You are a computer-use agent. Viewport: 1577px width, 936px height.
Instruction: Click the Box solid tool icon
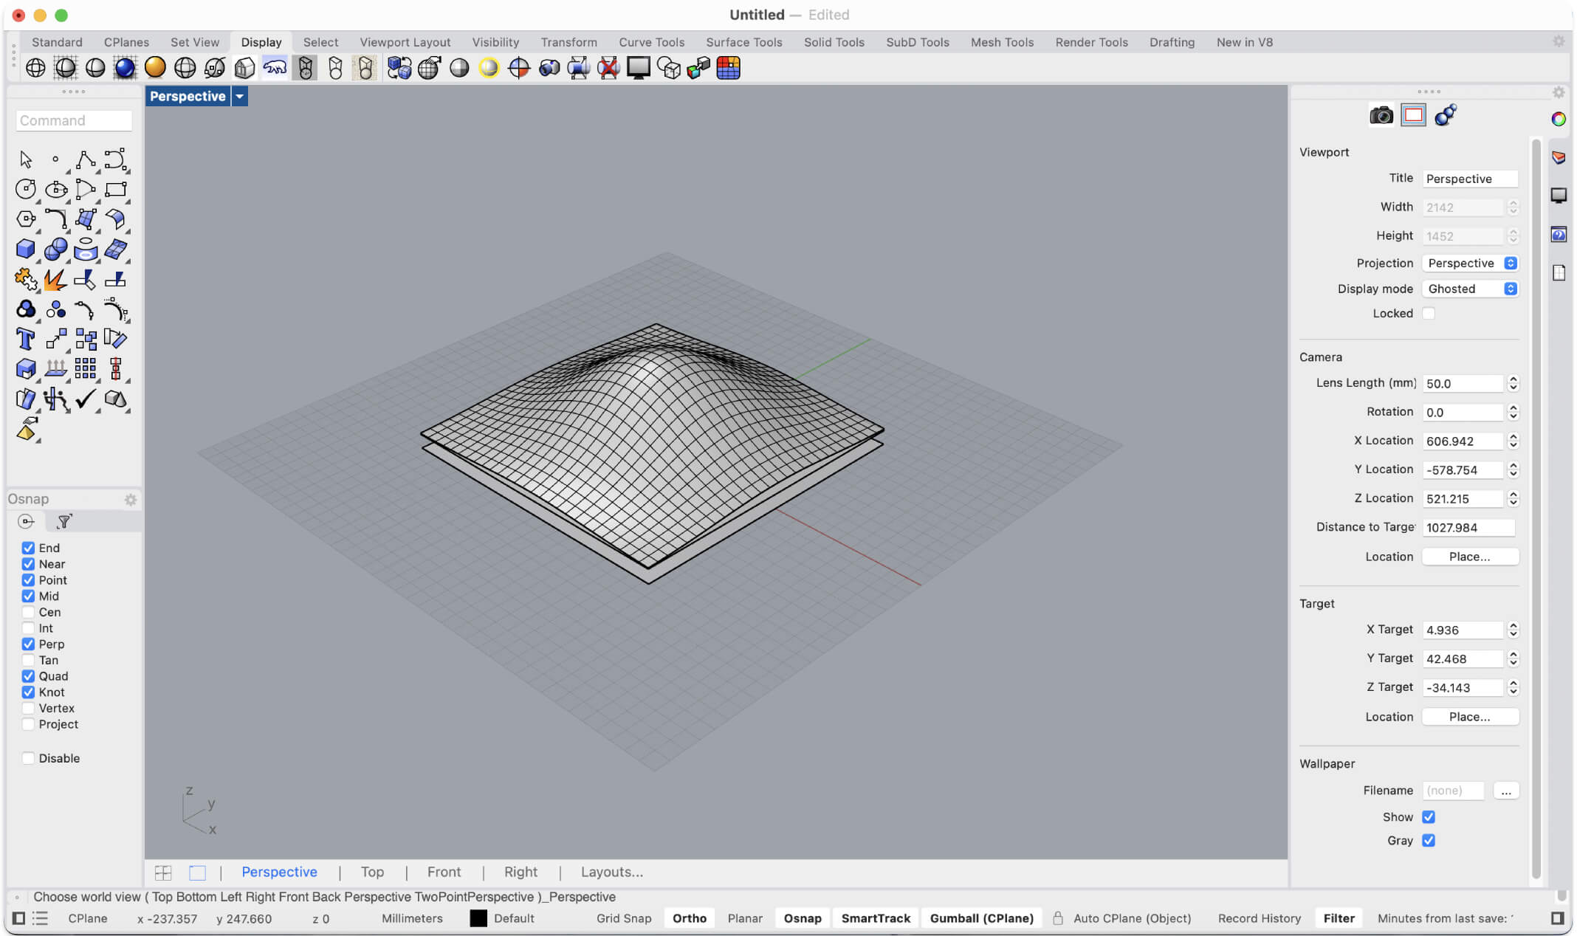(x=25, y=249)
